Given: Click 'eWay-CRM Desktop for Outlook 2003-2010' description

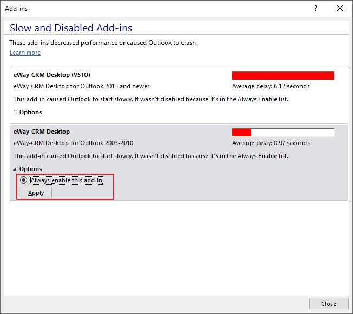Looking at the screenshot, I should click(x=74, y=143).
